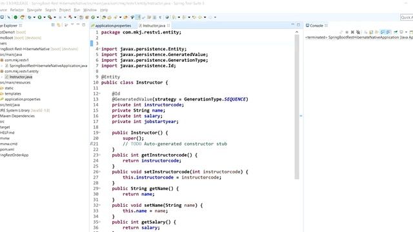Terminate the process in Console toolbar
The image size is (413, 232).
tap(347, 32)
